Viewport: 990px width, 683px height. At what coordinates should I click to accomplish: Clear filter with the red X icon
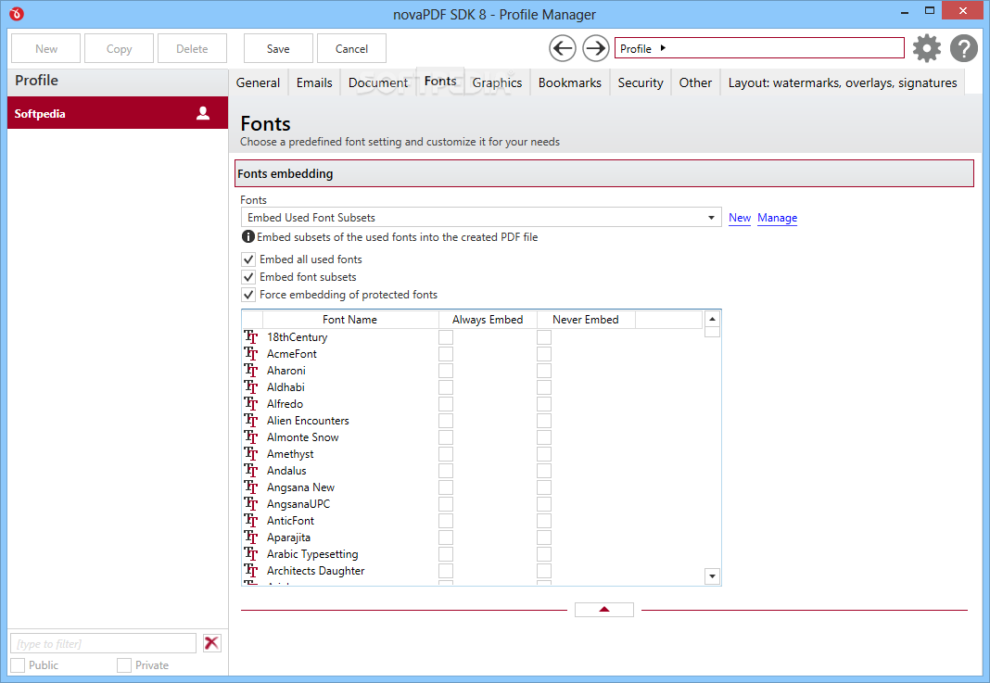[x=211, y=643]
